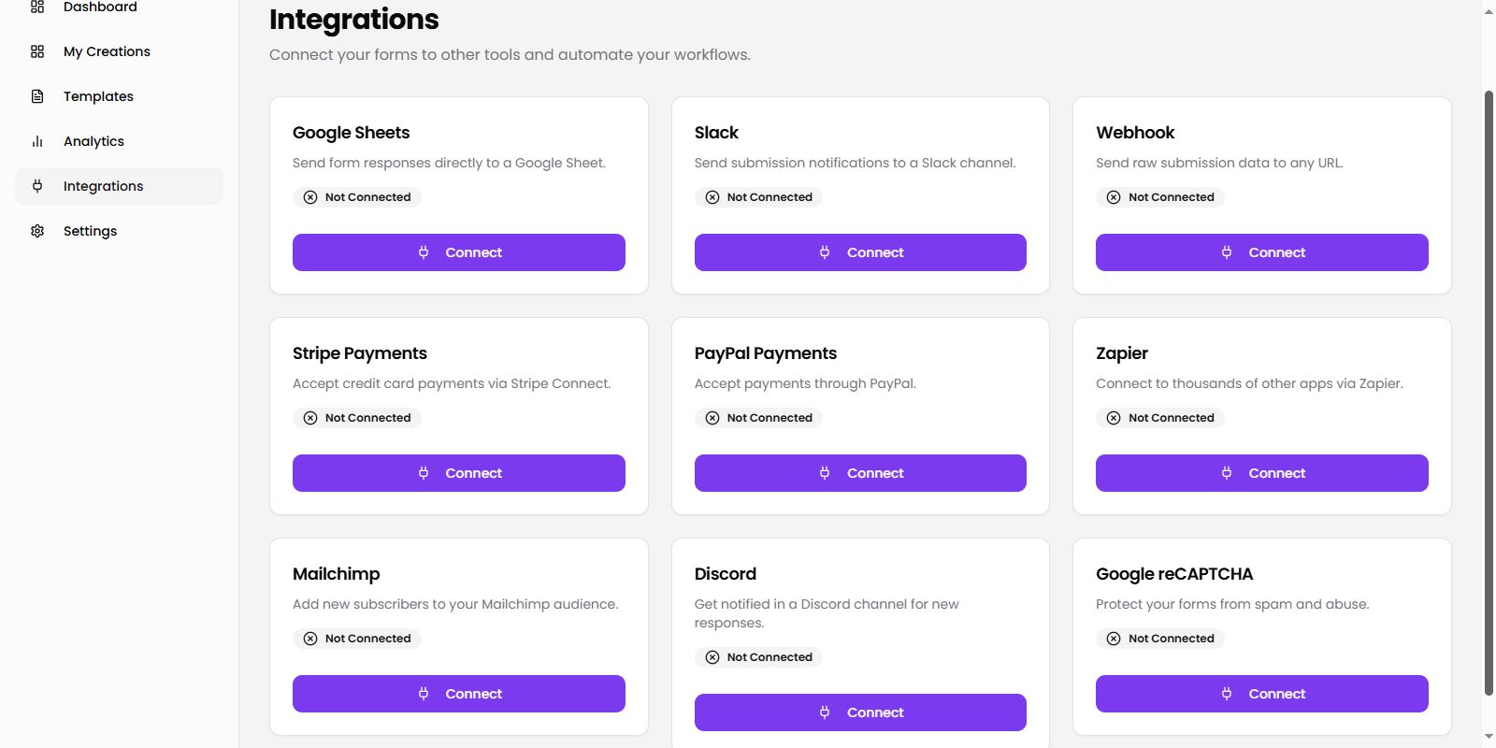Connect Stripe Payments
This screenshot has width=1496, height=748.
click(458, 473)
